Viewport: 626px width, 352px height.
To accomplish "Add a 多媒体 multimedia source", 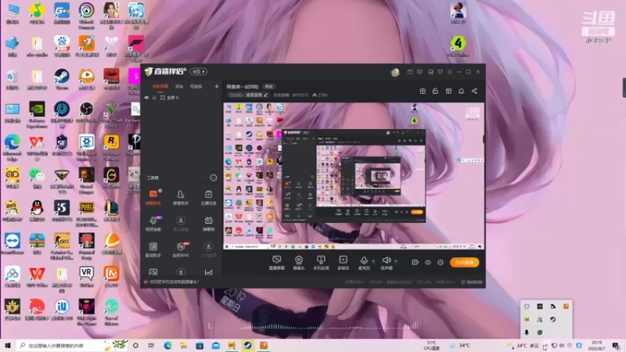I will (343, 263).
